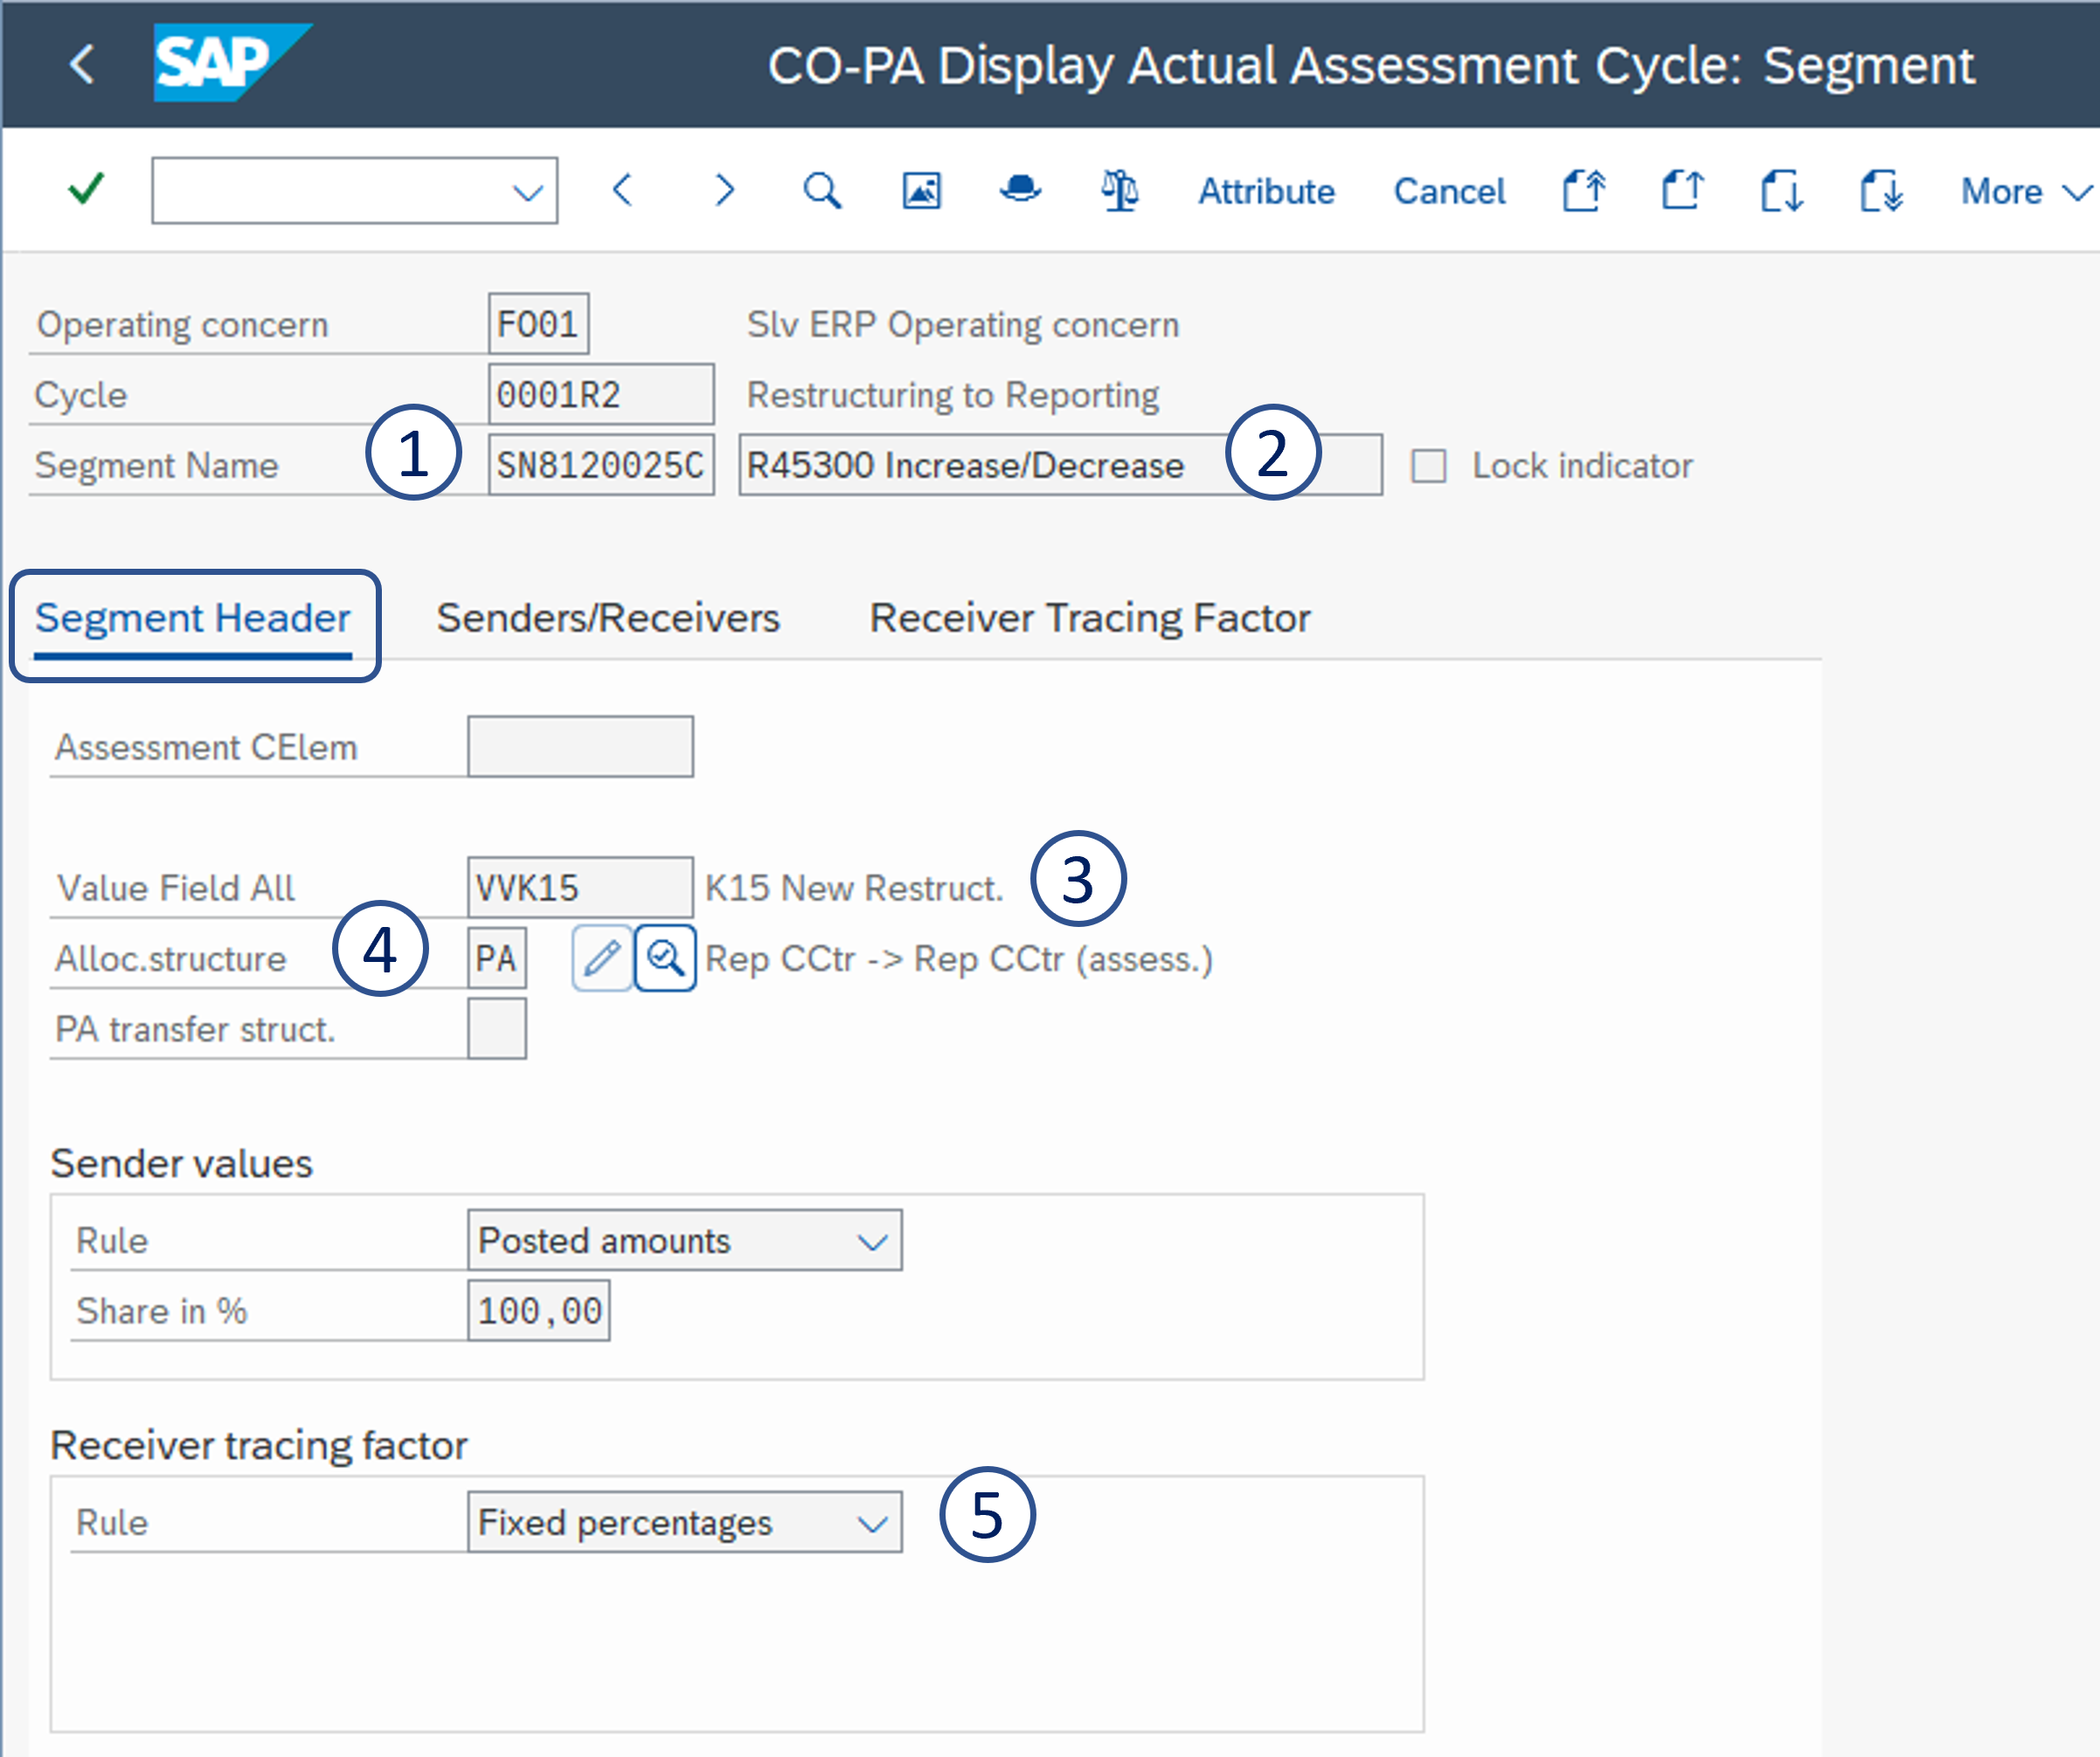The height and width of the screenshot is (1757, 2100).
Task: Go back with the SAP back arrow
Action: [x=82, y=65]
